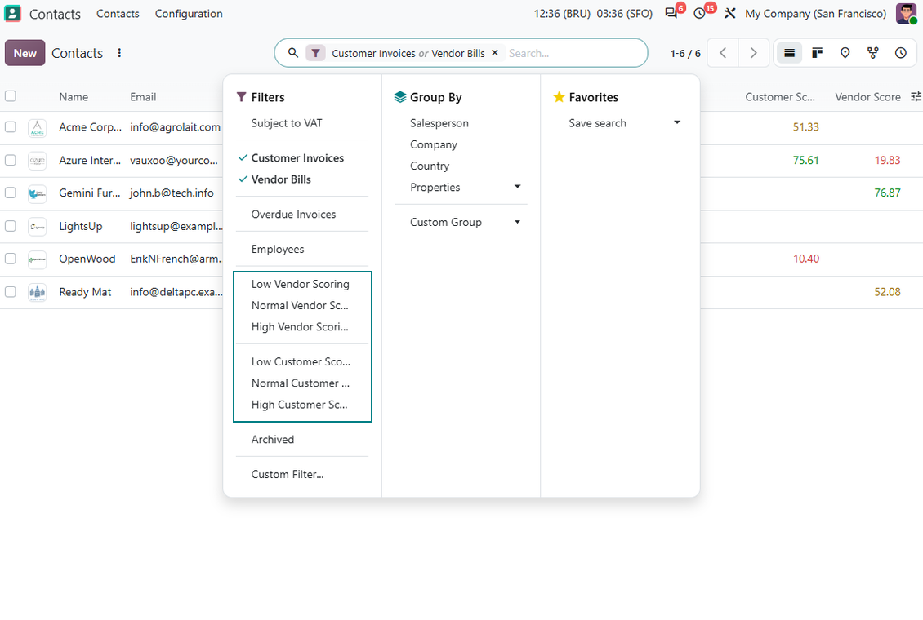This screenshot has height=620, width=923.
Task: Open the activity view clock icon
Action: point(901,54)
